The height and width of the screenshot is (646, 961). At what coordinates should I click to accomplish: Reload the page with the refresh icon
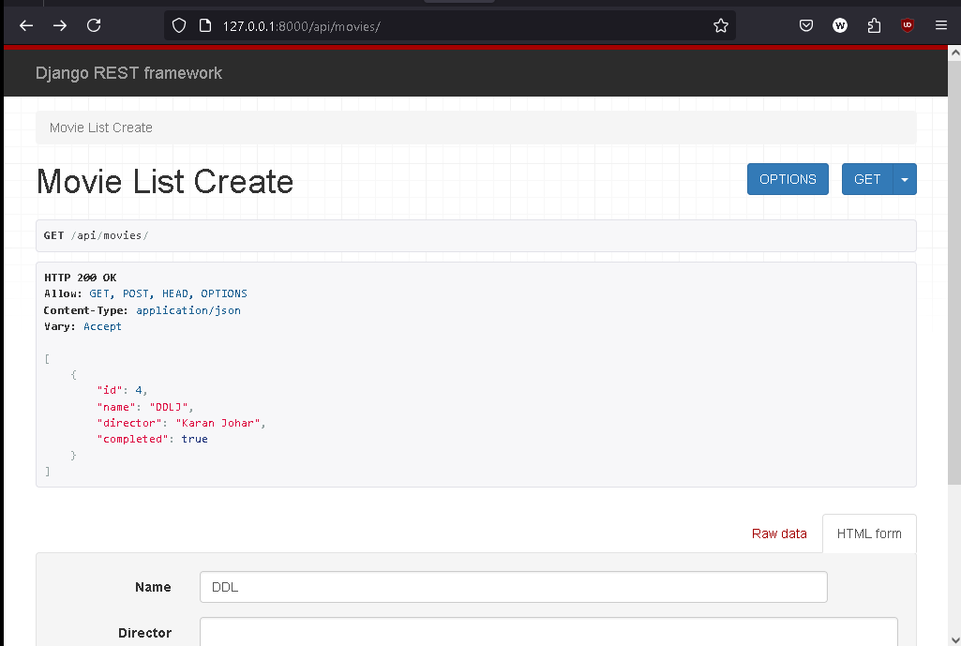[94, 25]
